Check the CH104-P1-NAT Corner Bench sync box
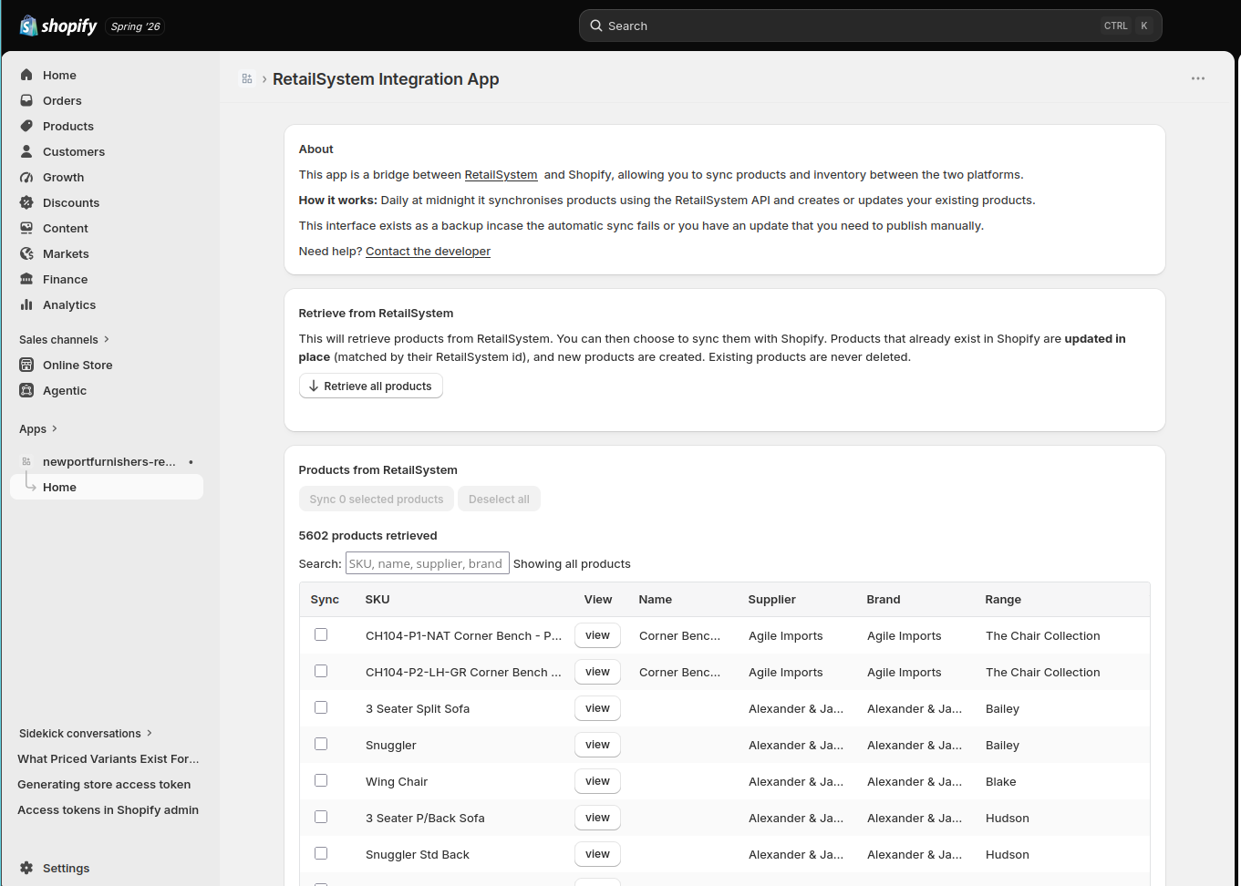Screen dimensions: 1241x886 click(321, 634)
